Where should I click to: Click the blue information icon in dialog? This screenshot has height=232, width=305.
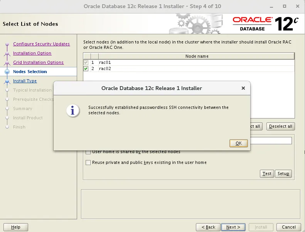tap(73, 111)
